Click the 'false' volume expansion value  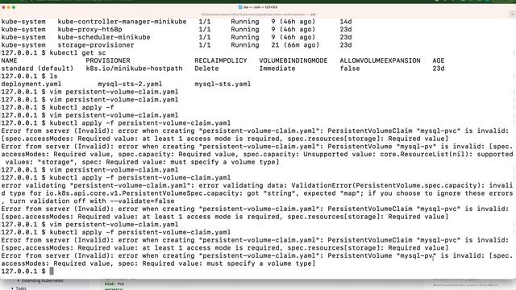click(350, 68)
